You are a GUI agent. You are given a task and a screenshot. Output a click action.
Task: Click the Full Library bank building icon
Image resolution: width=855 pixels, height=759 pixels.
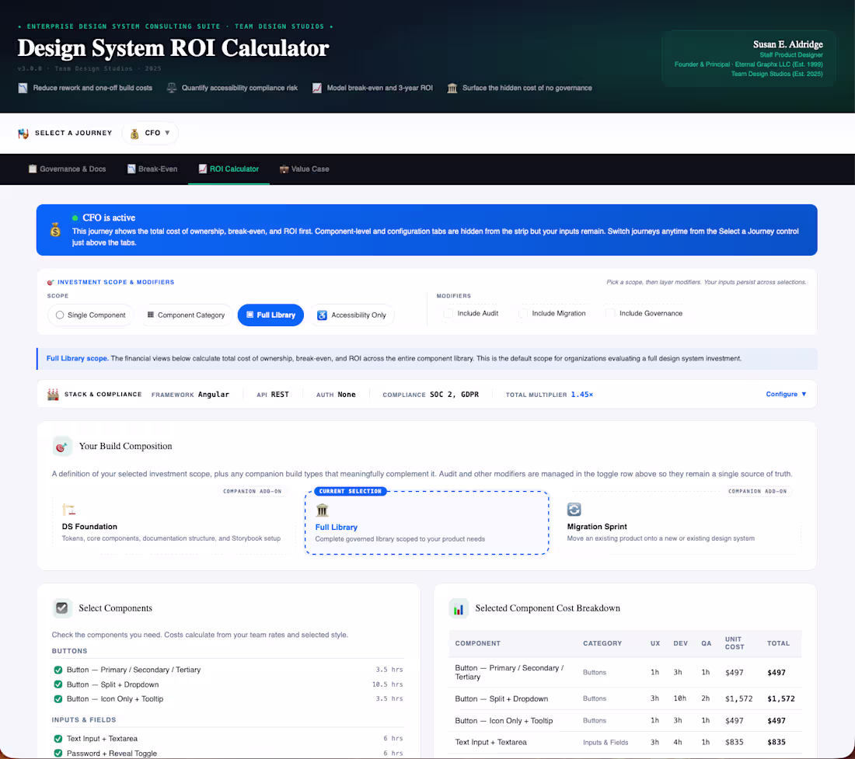323,510
